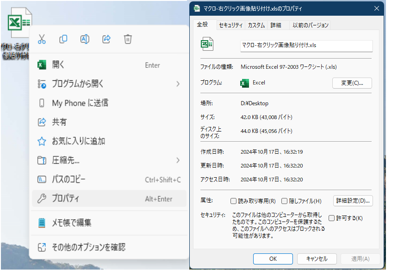
Task: Click the star icon for お気に入りに追加
Action: tap(42, 141)
